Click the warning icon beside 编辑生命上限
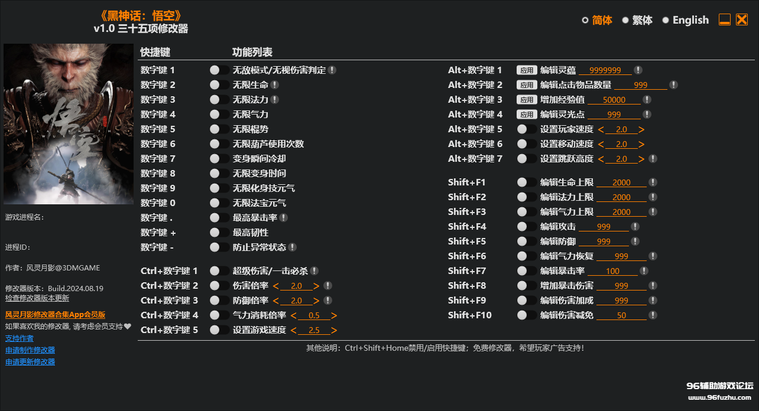 click(x=653, y=182)
